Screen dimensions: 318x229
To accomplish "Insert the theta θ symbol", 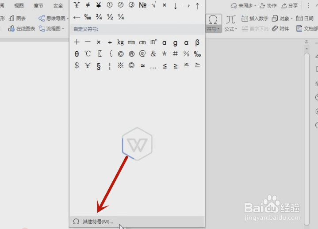I will tap(77, 54).
